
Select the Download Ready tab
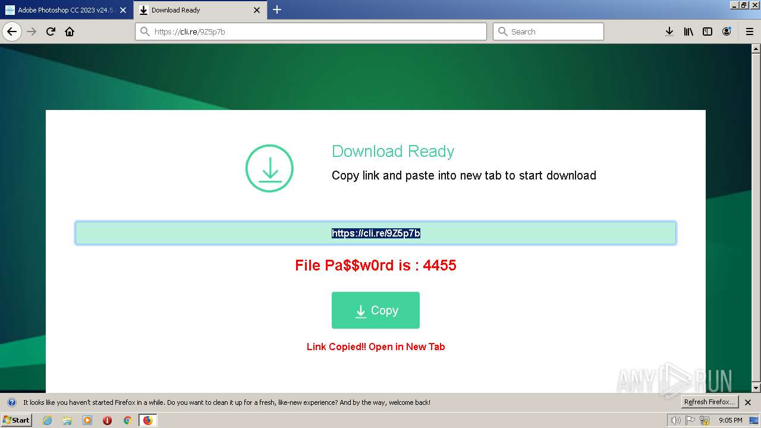200,10
